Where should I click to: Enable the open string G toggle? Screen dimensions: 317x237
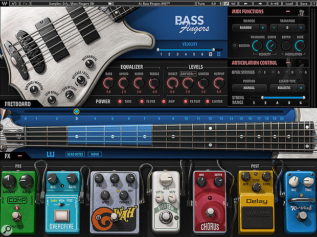(x=301, y=72)
